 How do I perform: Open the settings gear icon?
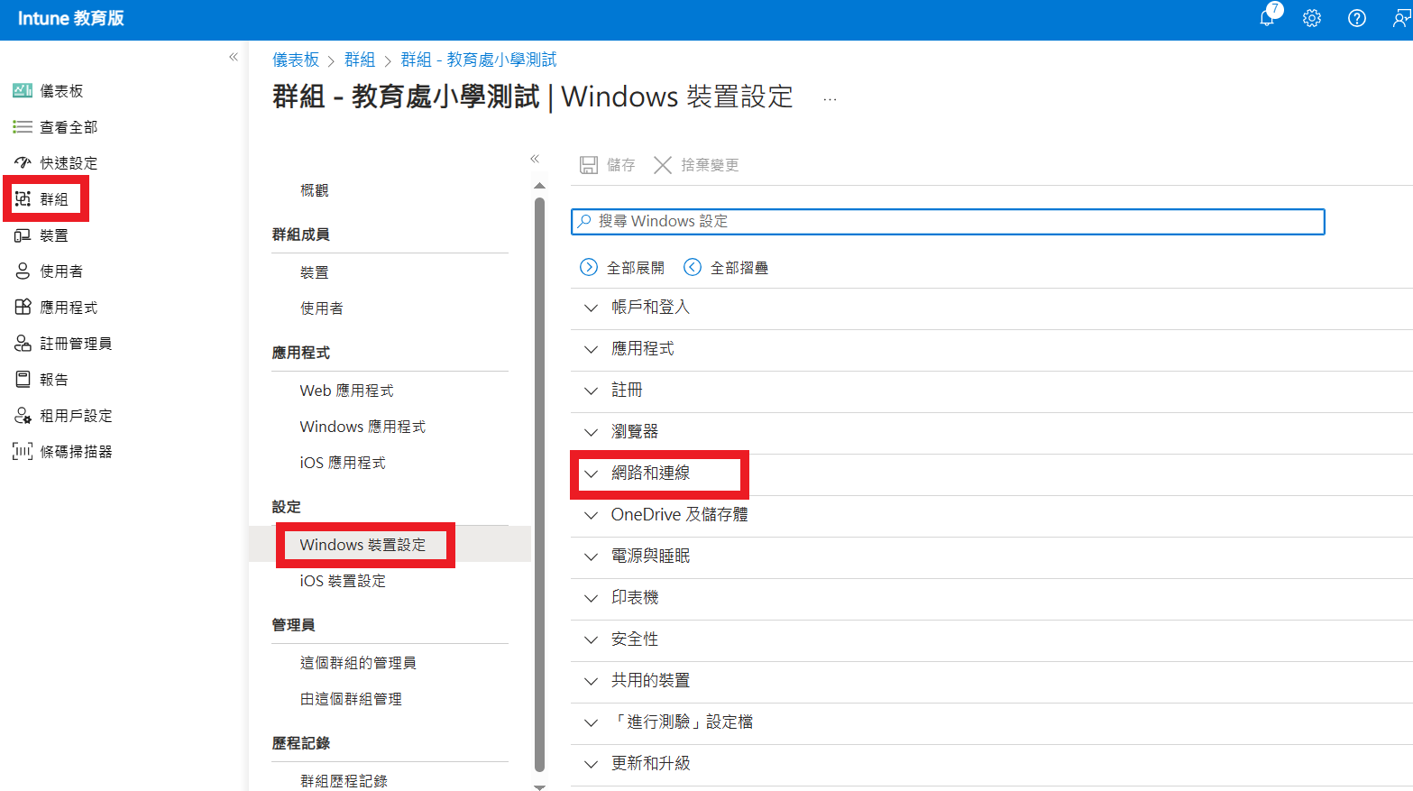click(1312, 18)
